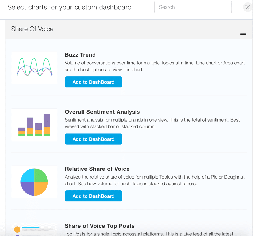The height and width of the screenshot is (236, 253).
Task: Click the Overall Sentiment stacked bar thumbnail
Action: (x=34, y=125)
